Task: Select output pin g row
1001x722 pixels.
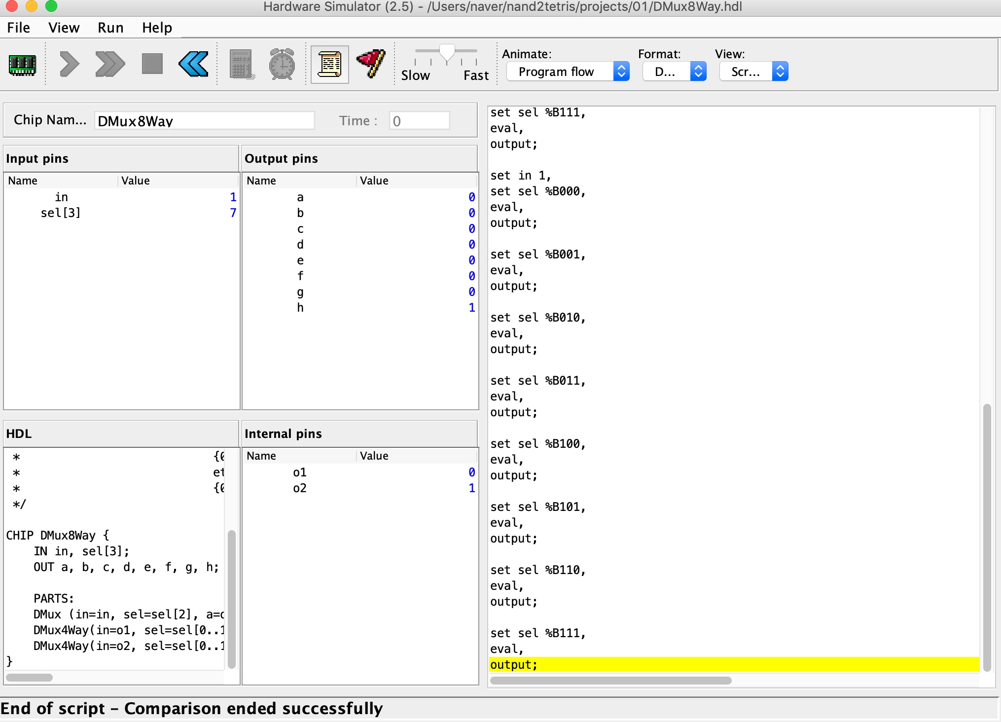Action: click(360, 292)
